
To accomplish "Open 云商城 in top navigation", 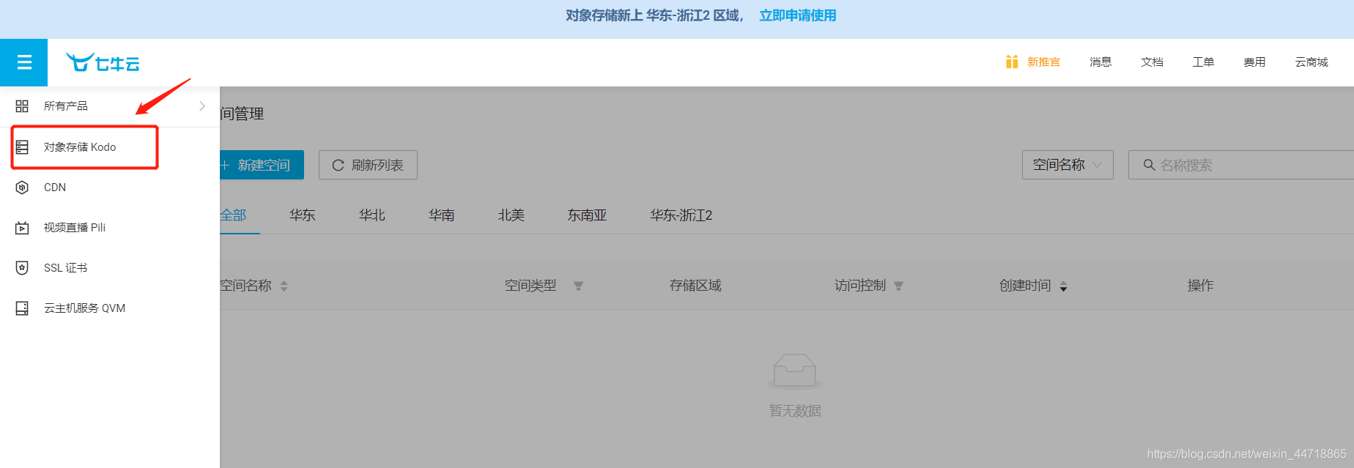I will click(1312, 62).
